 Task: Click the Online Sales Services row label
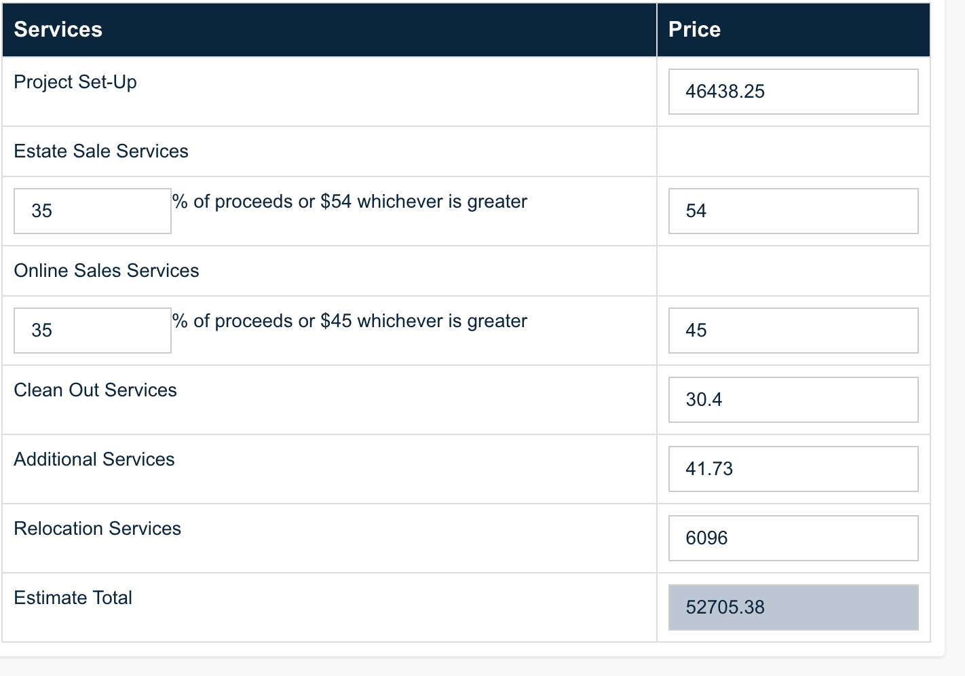click(107, 271)
